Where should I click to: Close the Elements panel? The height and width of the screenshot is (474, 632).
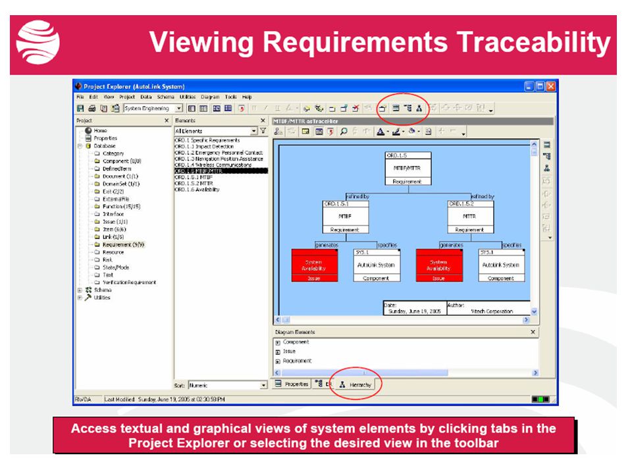[x=263, y=120]
